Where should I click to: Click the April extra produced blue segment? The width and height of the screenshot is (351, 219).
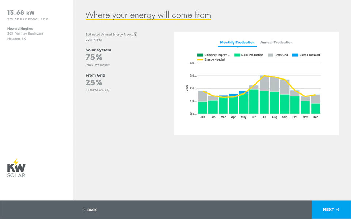[233, 95]
